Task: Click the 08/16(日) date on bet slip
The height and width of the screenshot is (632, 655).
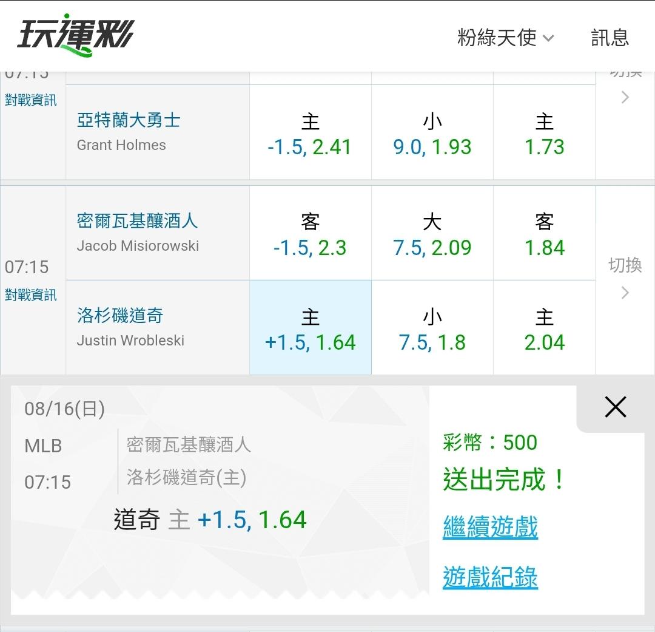Action: tap(64, 409)
